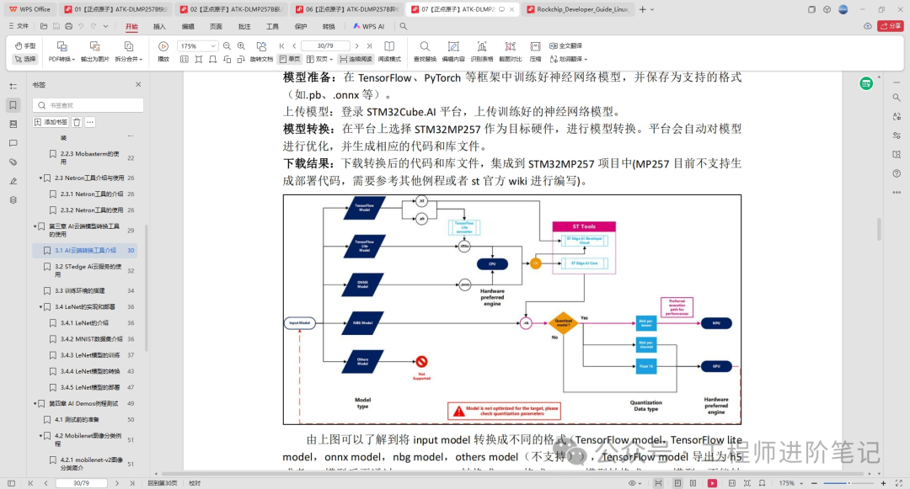Toggle the sidebar panel icon in status bar

pos(12,483)
